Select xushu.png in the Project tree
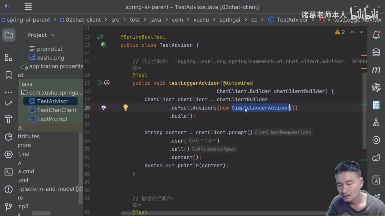The height and width of the screenshot is (216, 385). (47, 58)
